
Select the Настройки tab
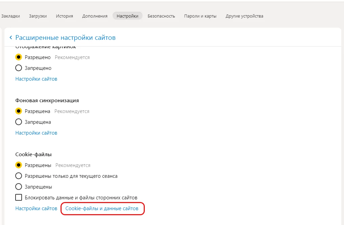point(127,16)
